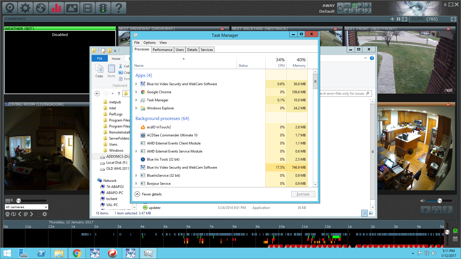The width and height of the screenshot is (461, 259).
Task: Pause cameras with the pause icon
Action: [398, 19]
